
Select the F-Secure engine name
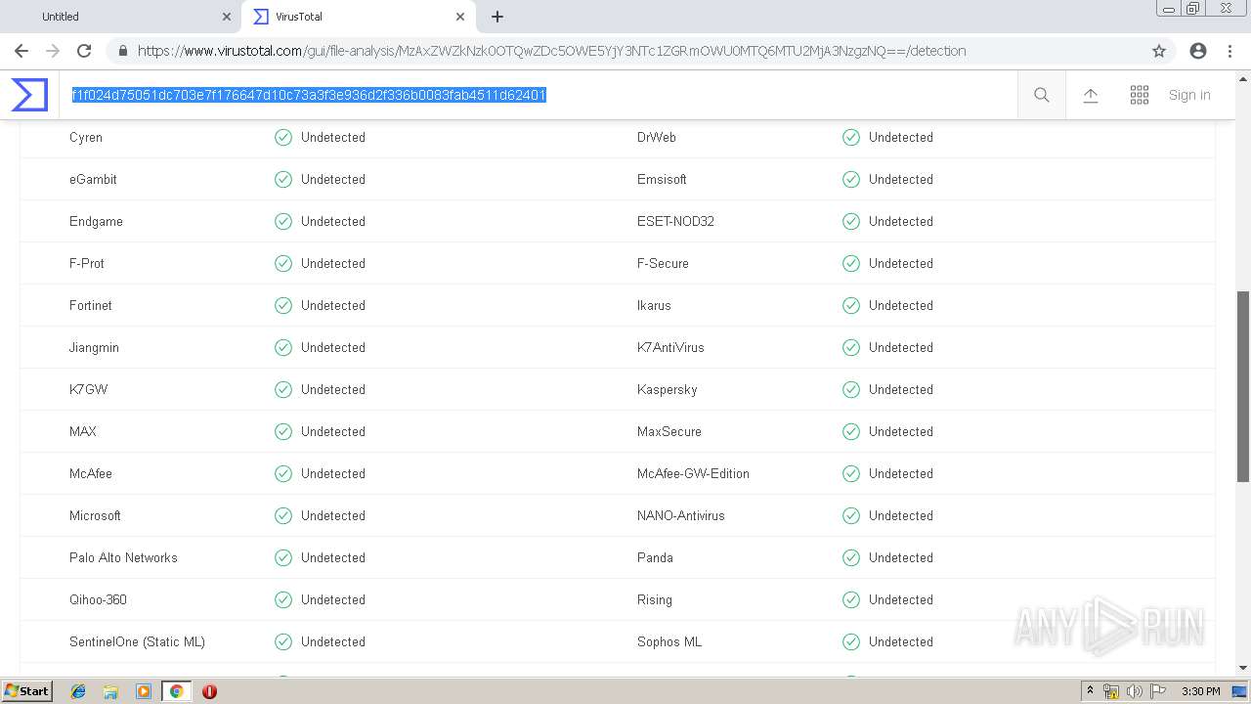[663, 263]
